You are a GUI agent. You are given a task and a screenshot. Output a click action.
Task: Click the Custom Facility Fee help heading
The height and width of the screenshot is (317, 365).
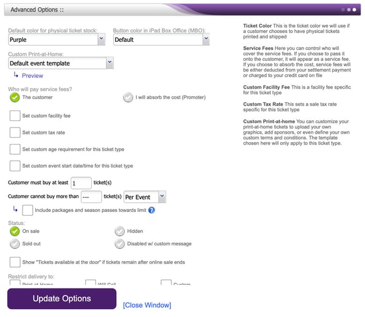point(266,87)
